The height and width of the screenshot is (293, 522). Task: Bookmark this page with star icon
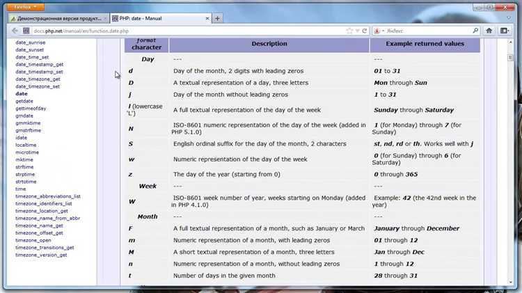pyautogui.click(x=349, y=31)
